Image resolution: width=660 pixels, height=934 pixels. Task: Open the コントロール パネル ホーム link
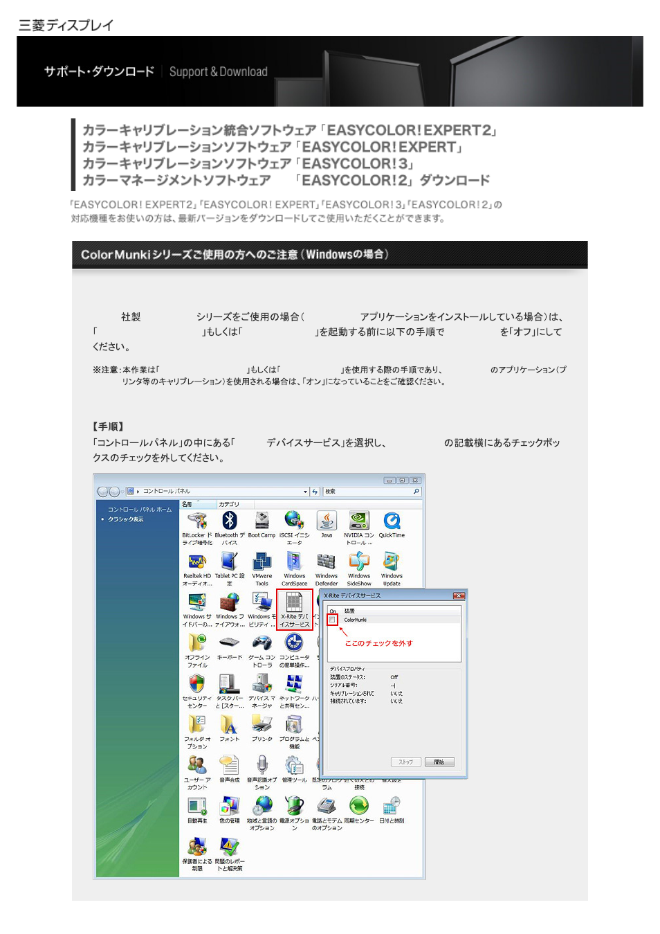[x=140, y=510]
